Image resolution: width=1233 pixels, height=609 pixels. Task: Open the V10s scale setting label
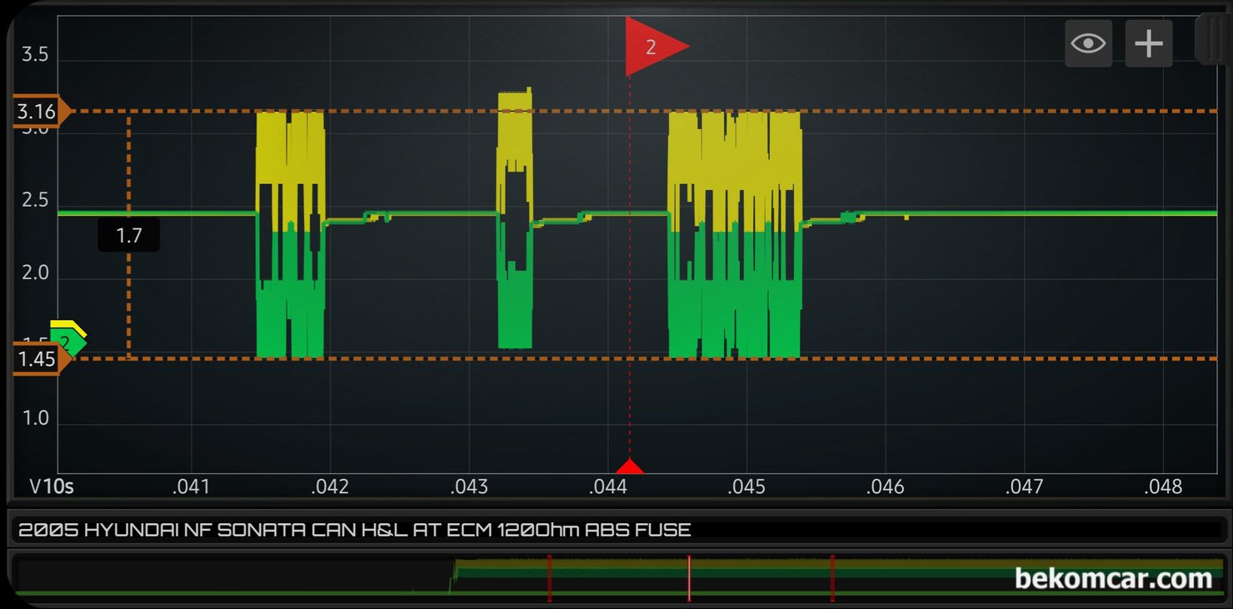[52, 487]
